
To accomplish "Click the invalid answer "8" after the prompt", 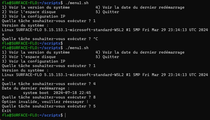I will (x=94, y=97).
